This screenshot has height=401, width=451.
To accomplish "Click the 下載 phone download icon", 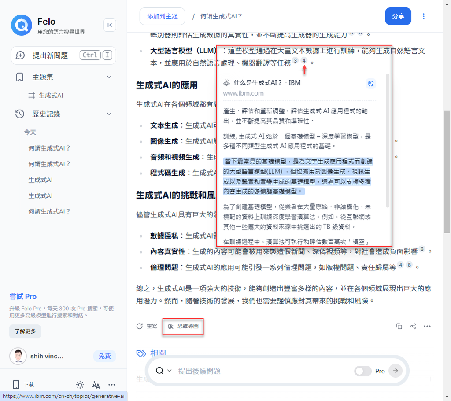I will coord(16,385).
